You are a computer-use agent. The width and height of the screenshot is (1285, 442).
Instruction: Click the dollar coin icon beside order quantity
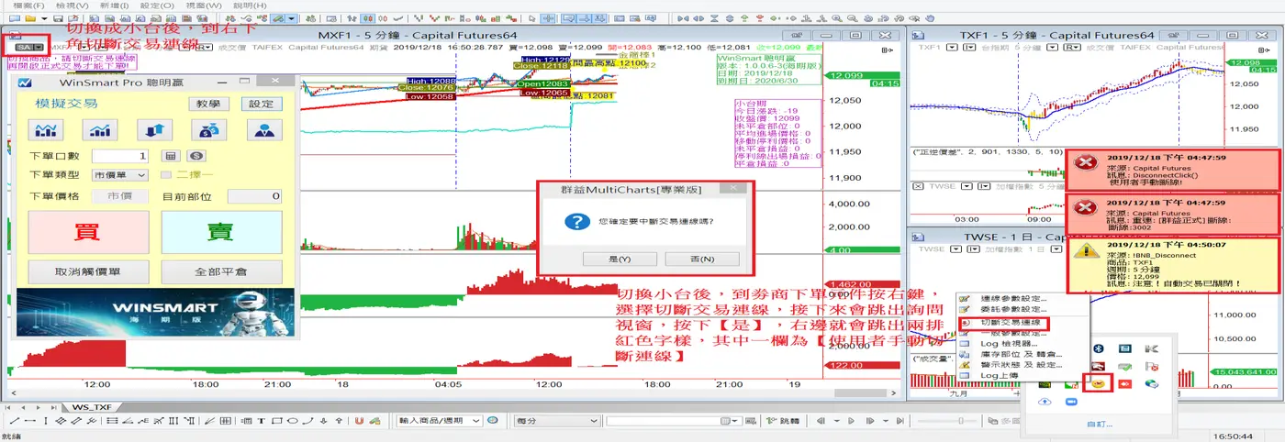point(197,157)
